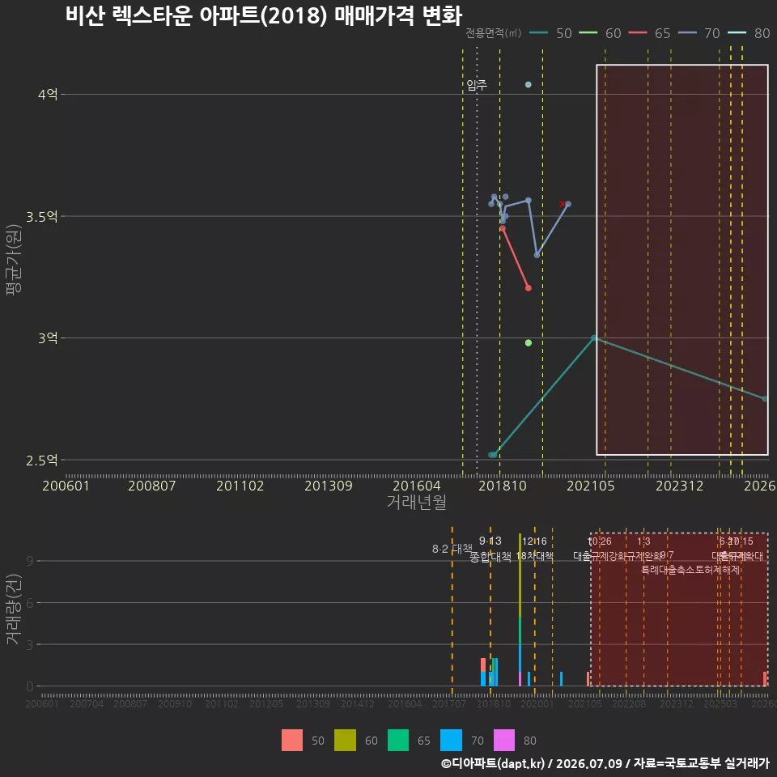The image size is (777, 777).
Task: Click the 70㎡ blue-gray line swatch in top legend
Action: click(687, 33)
